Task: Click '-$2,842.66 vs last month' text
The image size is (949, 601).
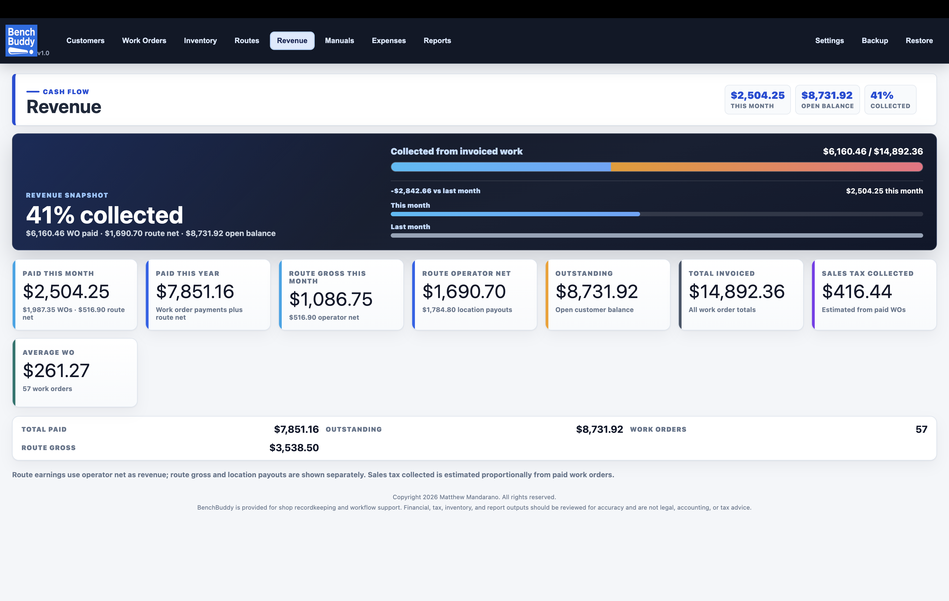Action: tap(436, 191)
